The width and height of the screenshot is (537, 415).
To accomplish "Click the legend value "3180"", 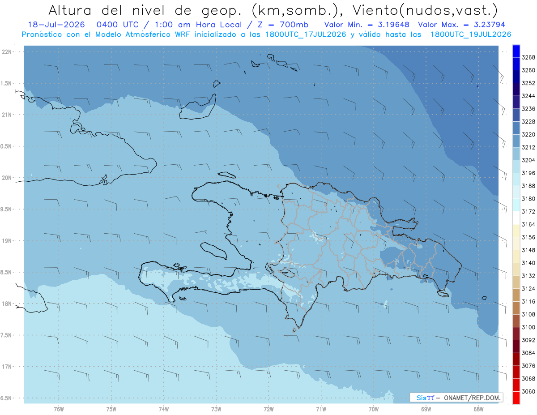I will tap(528, 199).
